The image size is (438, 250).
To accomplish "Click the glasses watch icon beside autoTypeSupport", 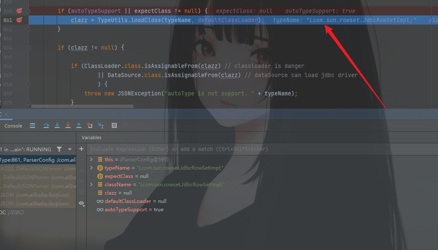I will (x=100, y=210).
